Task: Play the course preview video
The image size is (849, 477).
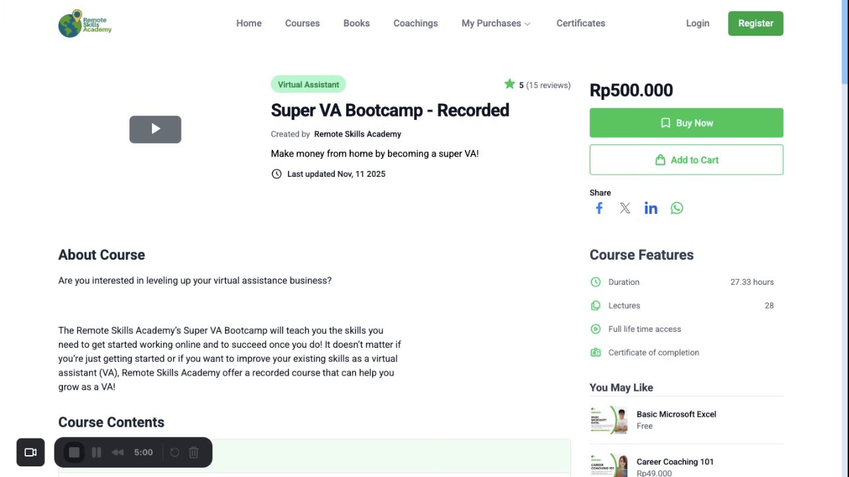Action: tap(155, 129)
